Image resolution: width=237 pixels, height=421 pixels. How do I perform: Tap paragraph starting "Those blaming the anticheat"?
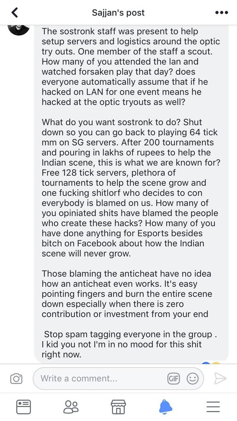(127, 294)
